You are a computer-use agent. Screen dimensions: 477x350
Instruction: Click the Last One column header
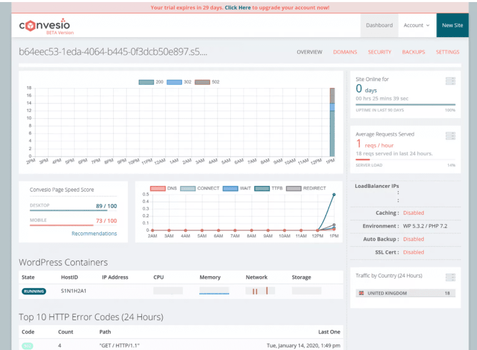(329, 332)
